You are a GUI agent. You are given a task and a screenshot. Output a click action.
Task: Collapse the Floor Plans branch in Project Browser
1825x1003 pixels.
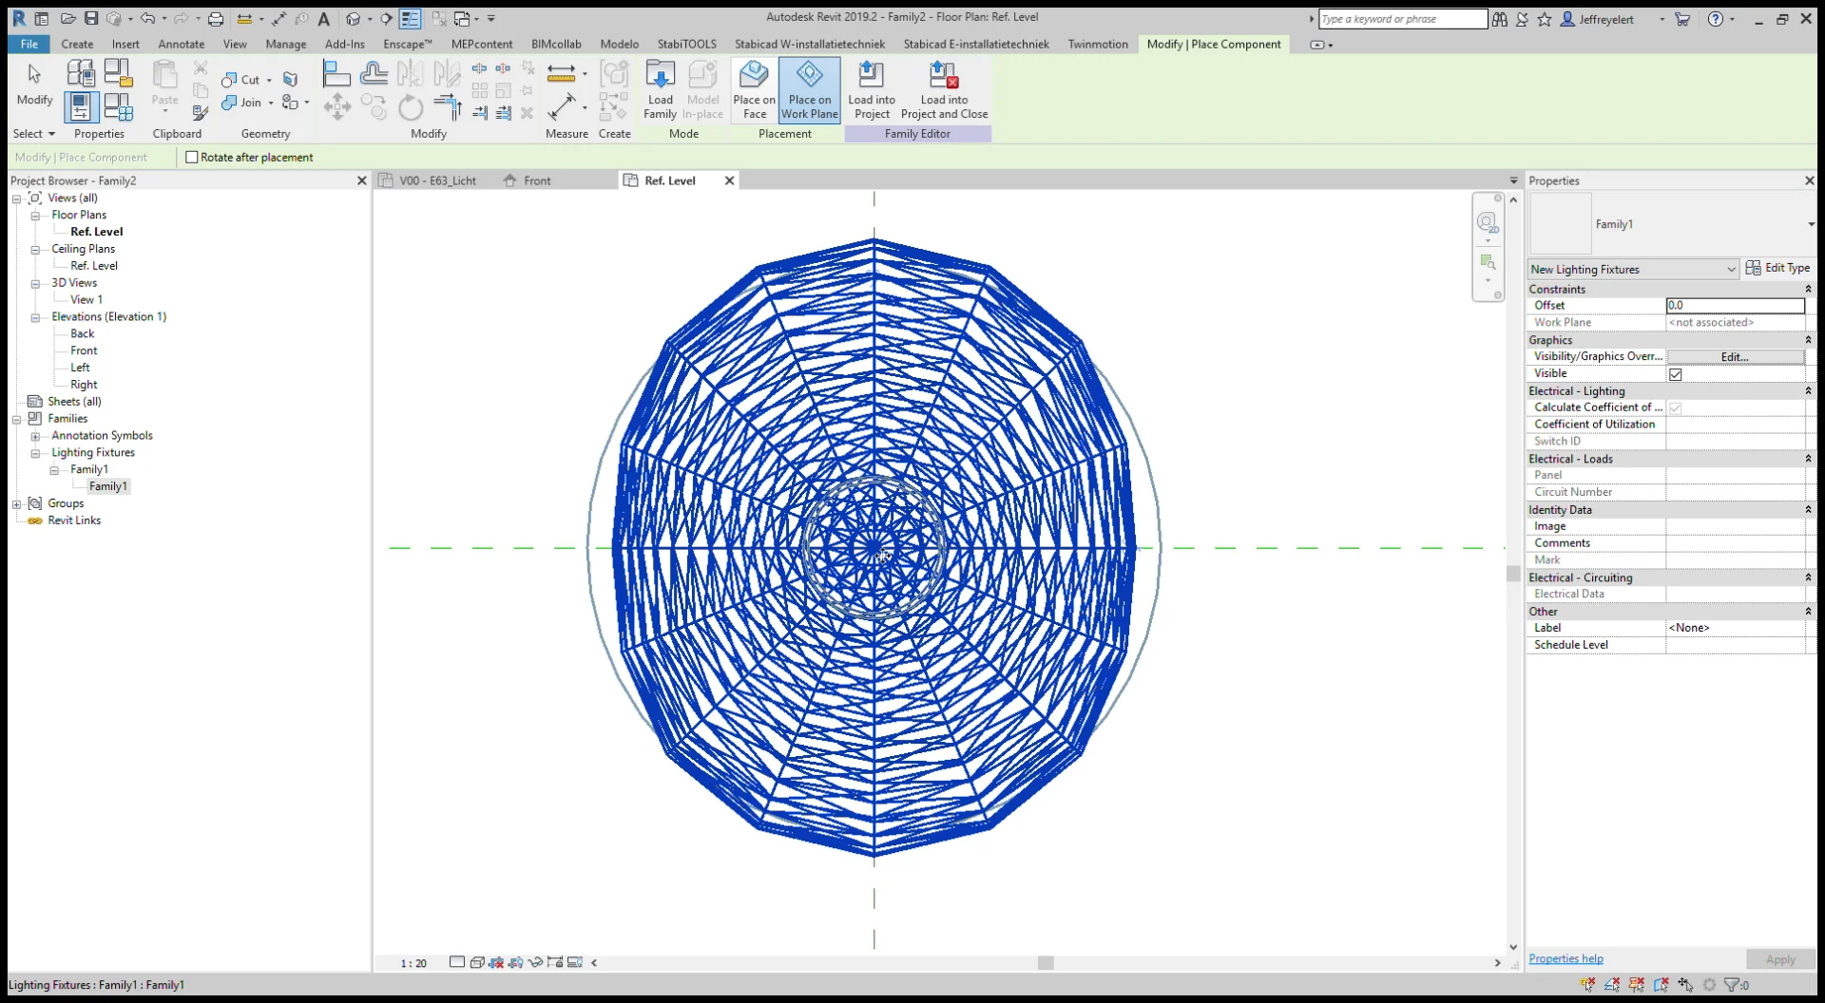click(35, 215)
